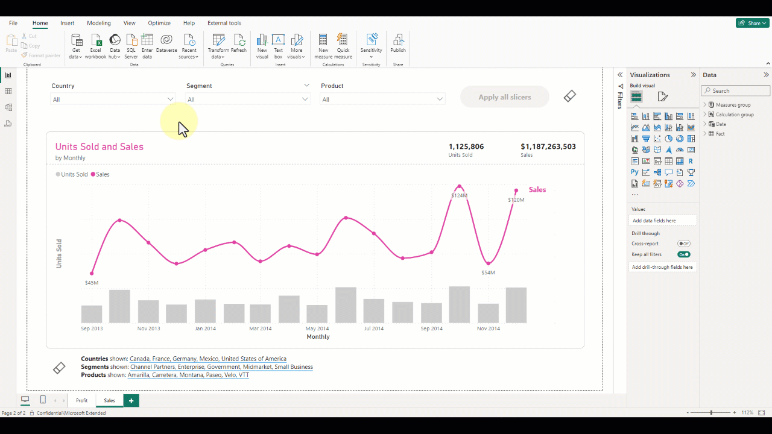Adjust the zoom slider in status bar

point(711,413)
